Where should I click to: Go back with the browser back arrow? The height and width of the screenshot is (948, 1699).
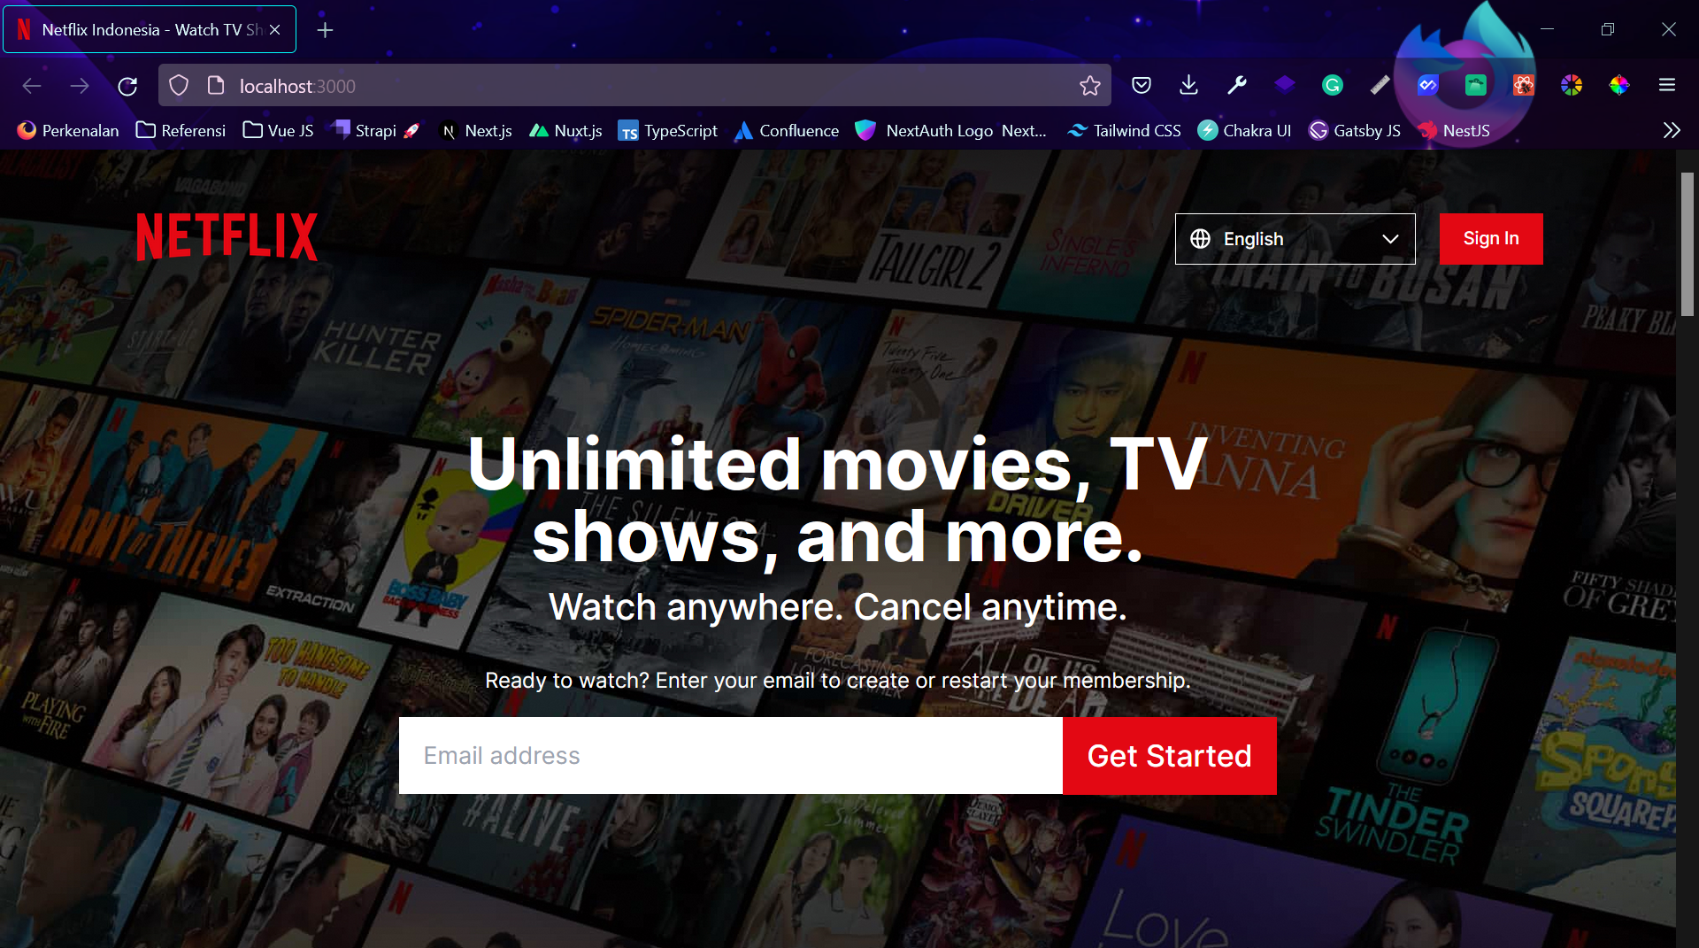click(32, 86)
